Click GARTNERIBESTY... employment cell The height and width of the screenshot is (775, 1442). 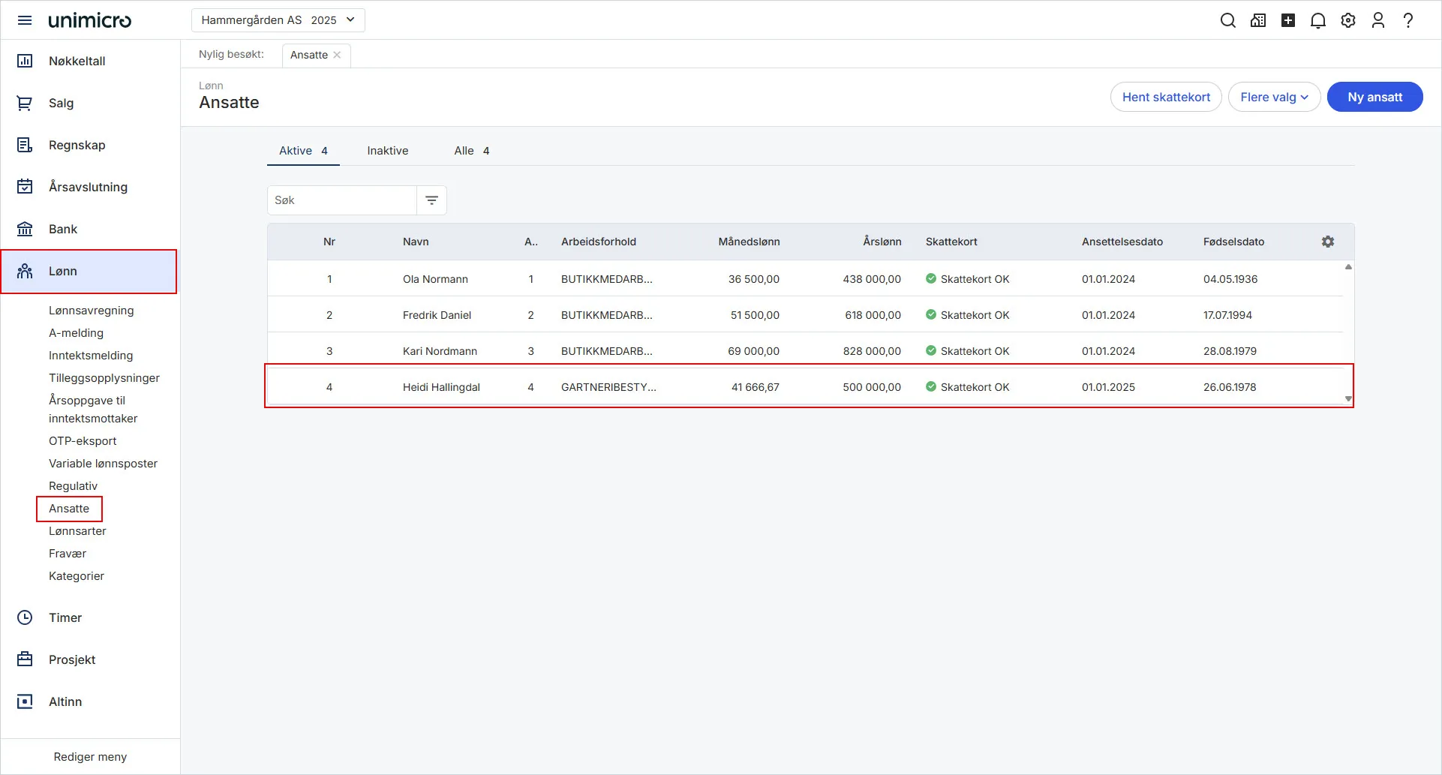(x=608, y=387)
